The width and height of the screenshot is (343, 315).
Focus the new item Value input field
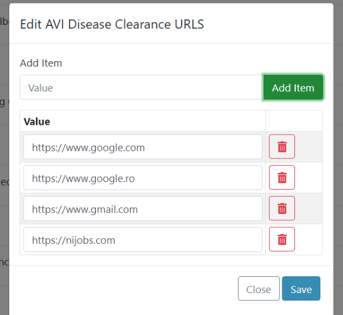coord(141,87)
